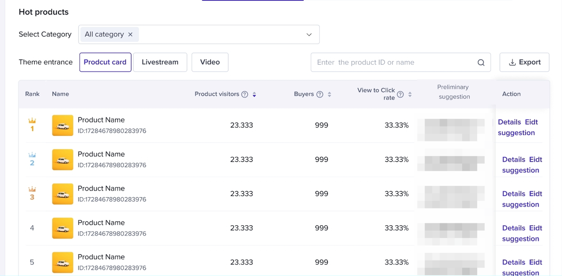This screenshot has height=276, width=562.
Task: Sort by Buyers column arrows
Action: tap(329, 94)
